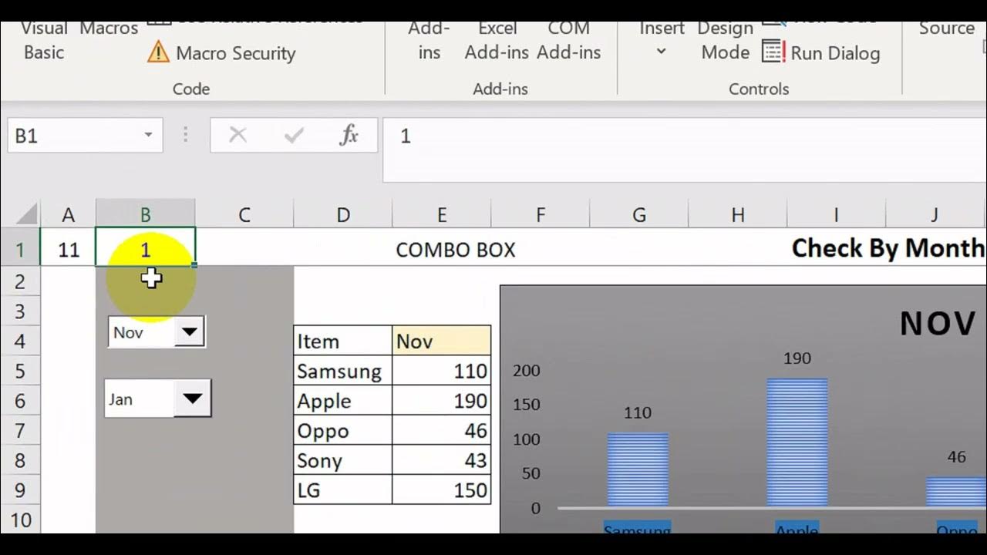
Task: Click the 190 data label in chart
Action: pos(797,358)
